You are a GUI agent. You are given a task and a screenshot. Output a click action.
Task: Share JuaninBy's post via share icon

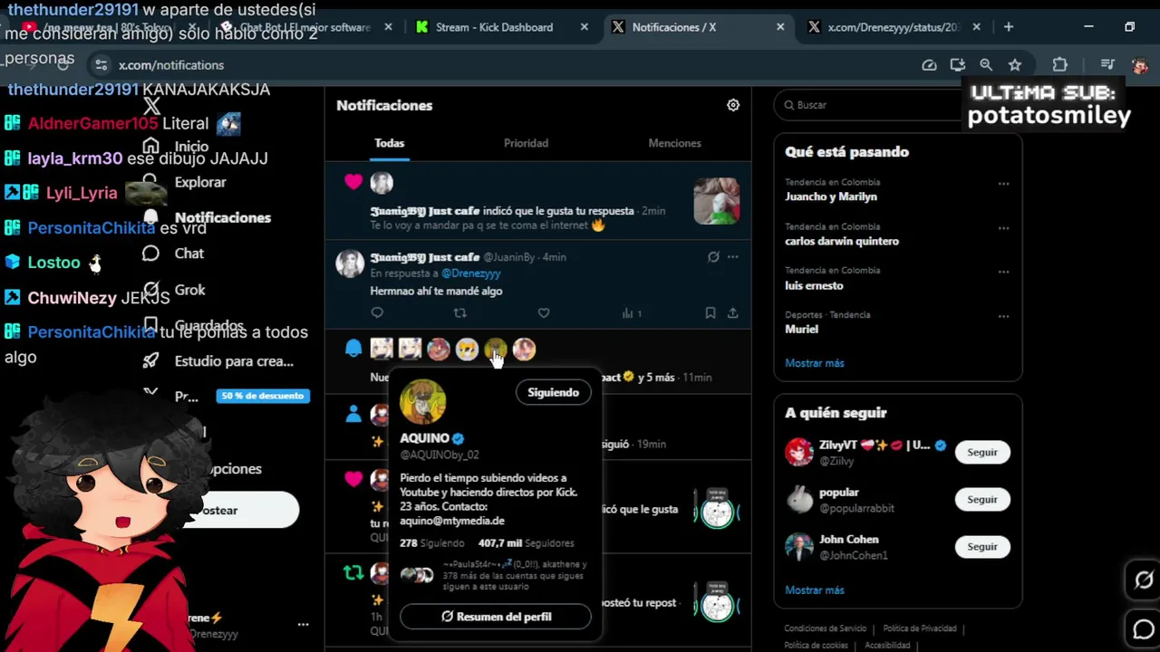[x=732, y=312]
